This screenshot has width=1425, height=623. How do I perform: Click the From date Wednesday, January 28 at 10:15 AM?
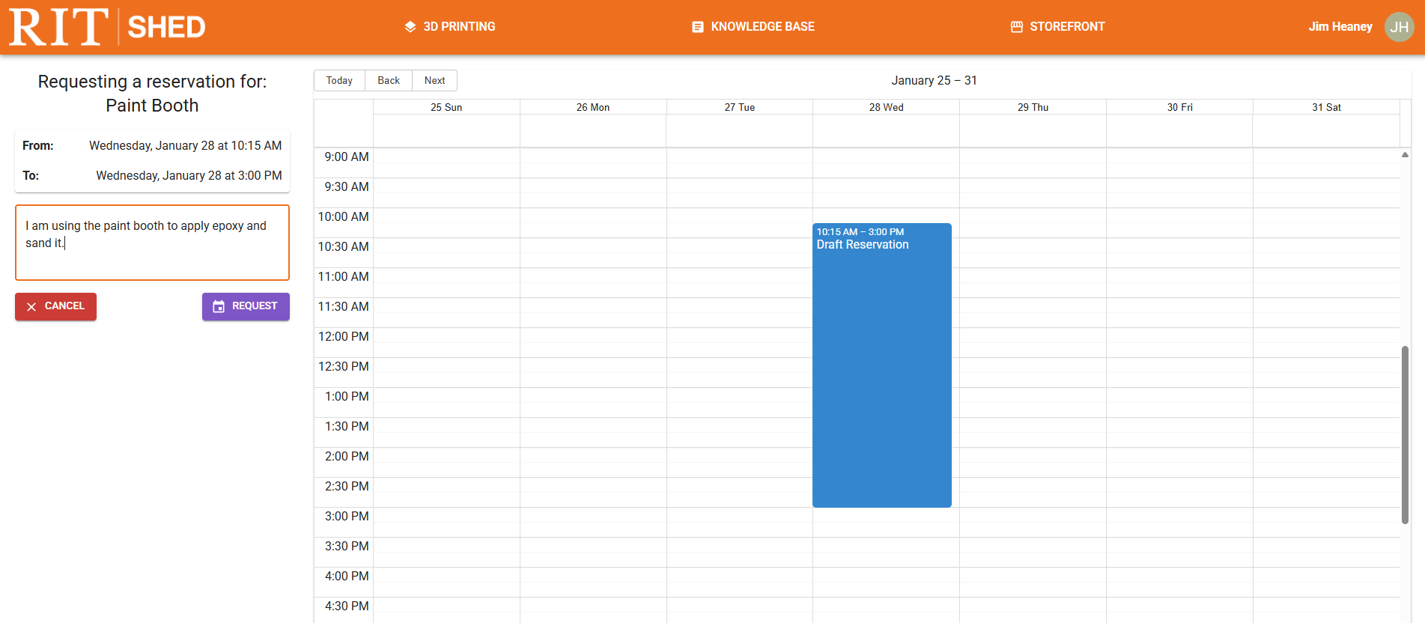click(x=186, y=145)
